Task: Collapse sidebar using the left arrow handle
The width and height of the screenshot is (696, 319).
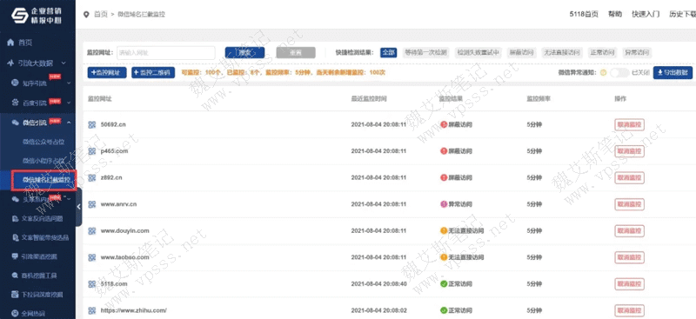Action: click(x=78, y=207)
